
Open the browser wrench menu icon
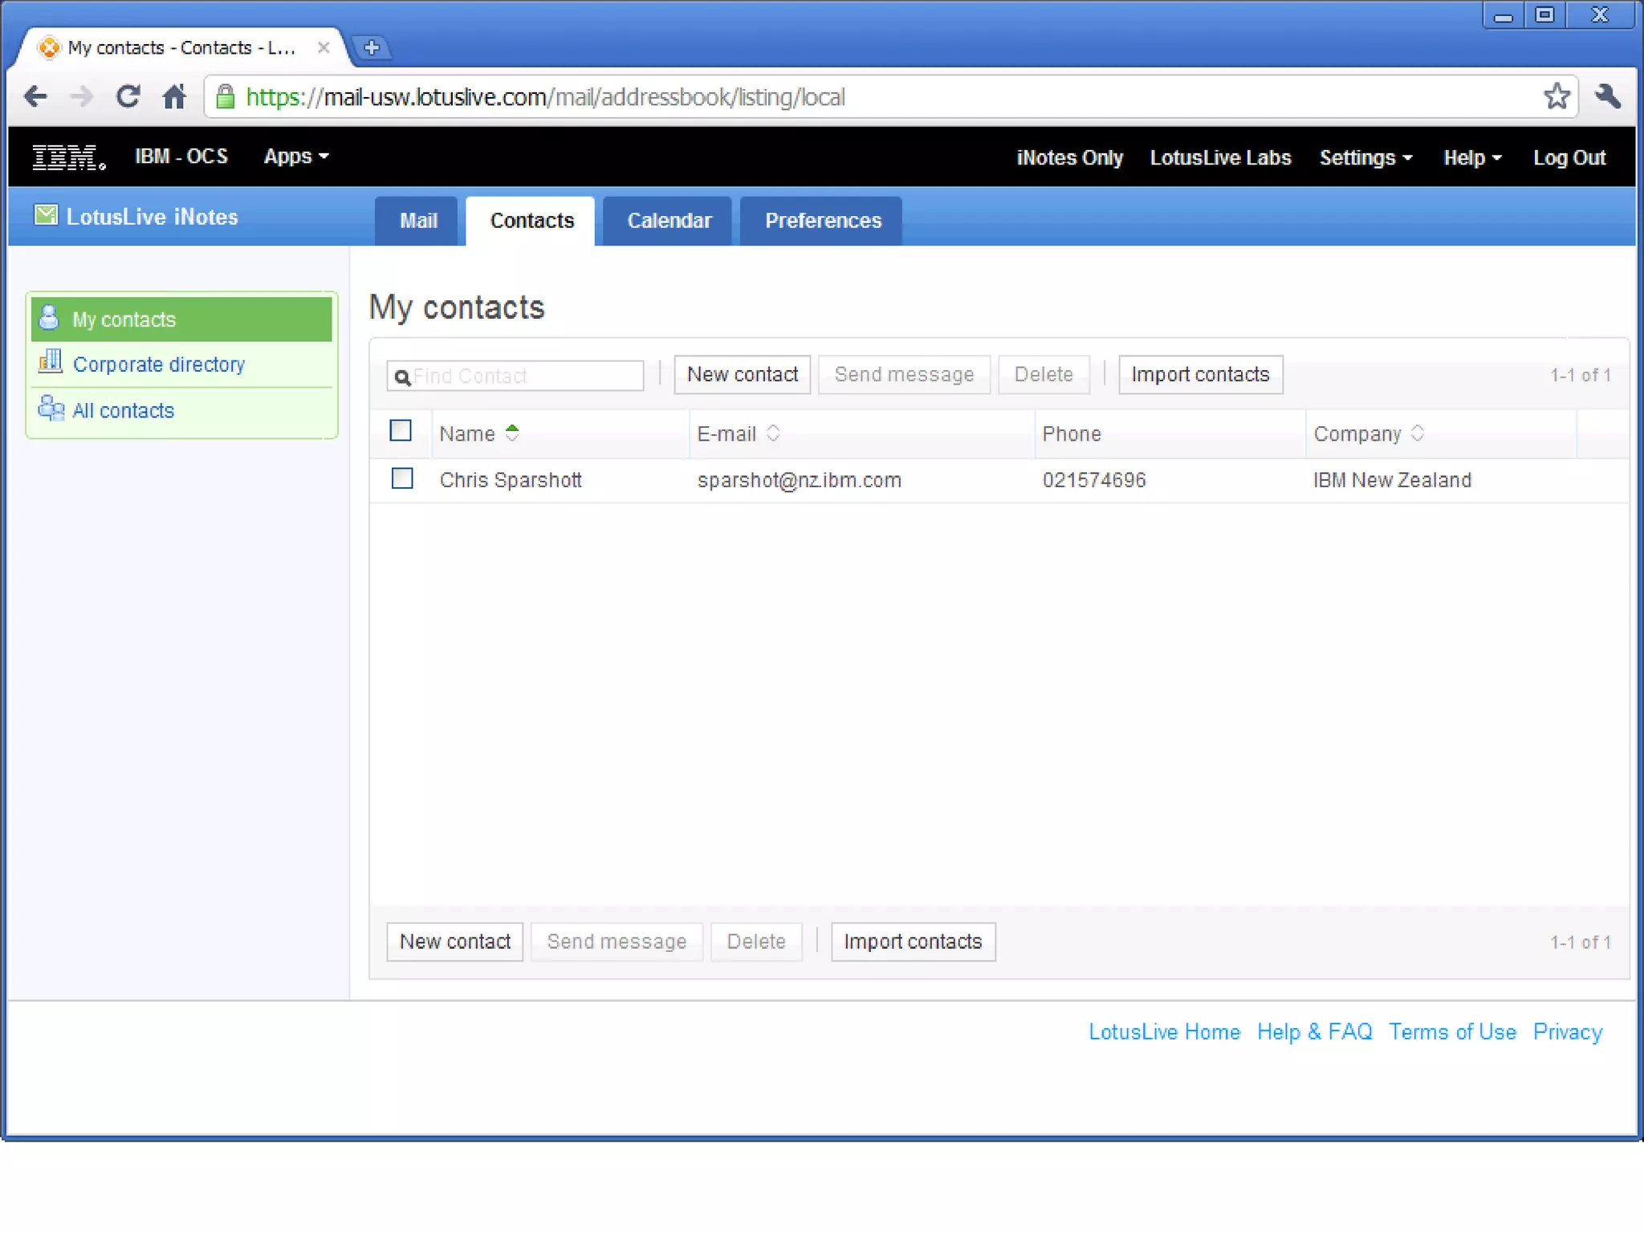(x=1608, y=96)
